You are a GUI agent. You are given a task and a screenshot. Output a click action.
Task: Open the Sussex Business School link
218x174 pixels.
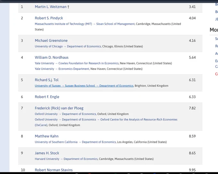click(80, 86)
